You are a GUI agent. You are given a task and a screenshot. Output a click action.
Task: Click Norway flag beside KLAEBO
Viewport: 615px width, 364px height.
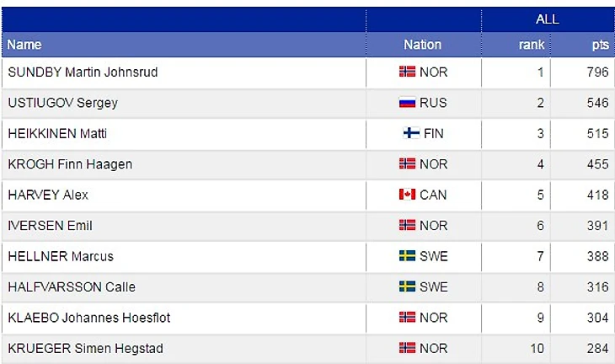tap(407, 318)
